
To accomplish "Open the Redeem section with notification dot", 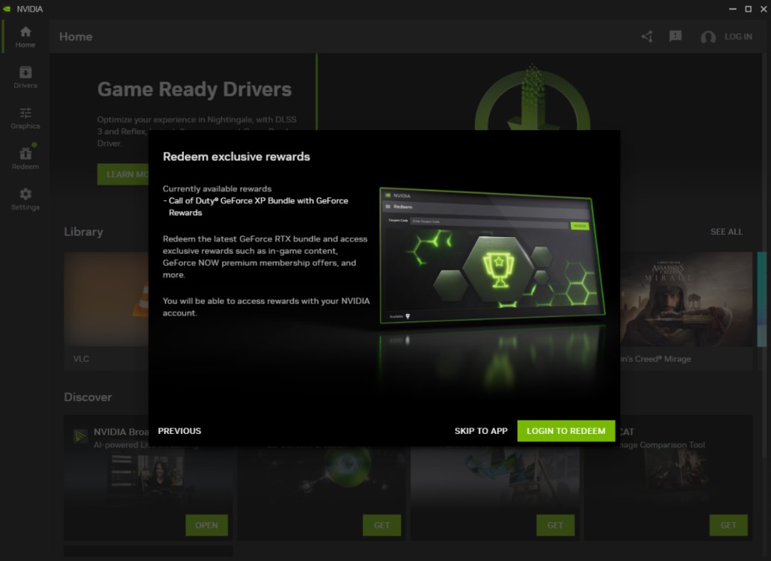I will [x=25, y=156].
